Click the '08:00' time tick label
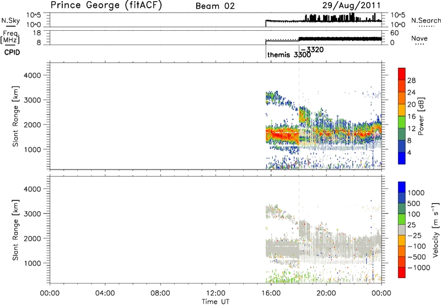 coord(160,293)
